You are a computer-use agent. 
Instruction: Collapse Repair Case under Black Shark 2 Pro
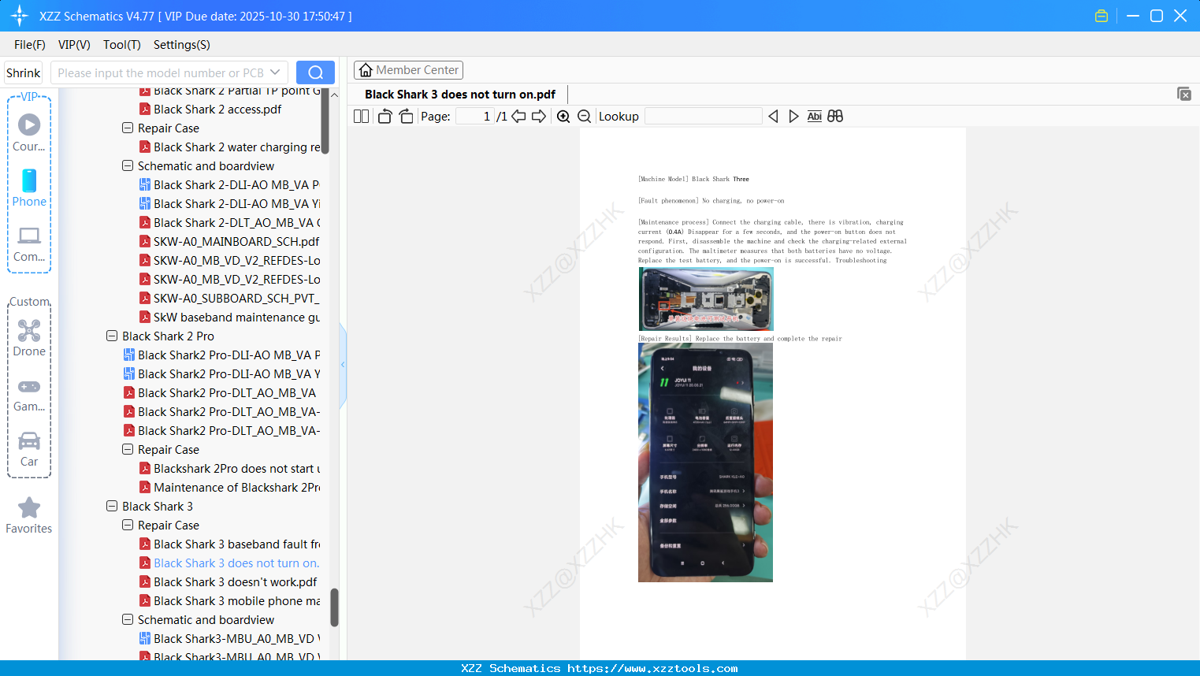tap(128, 449)
